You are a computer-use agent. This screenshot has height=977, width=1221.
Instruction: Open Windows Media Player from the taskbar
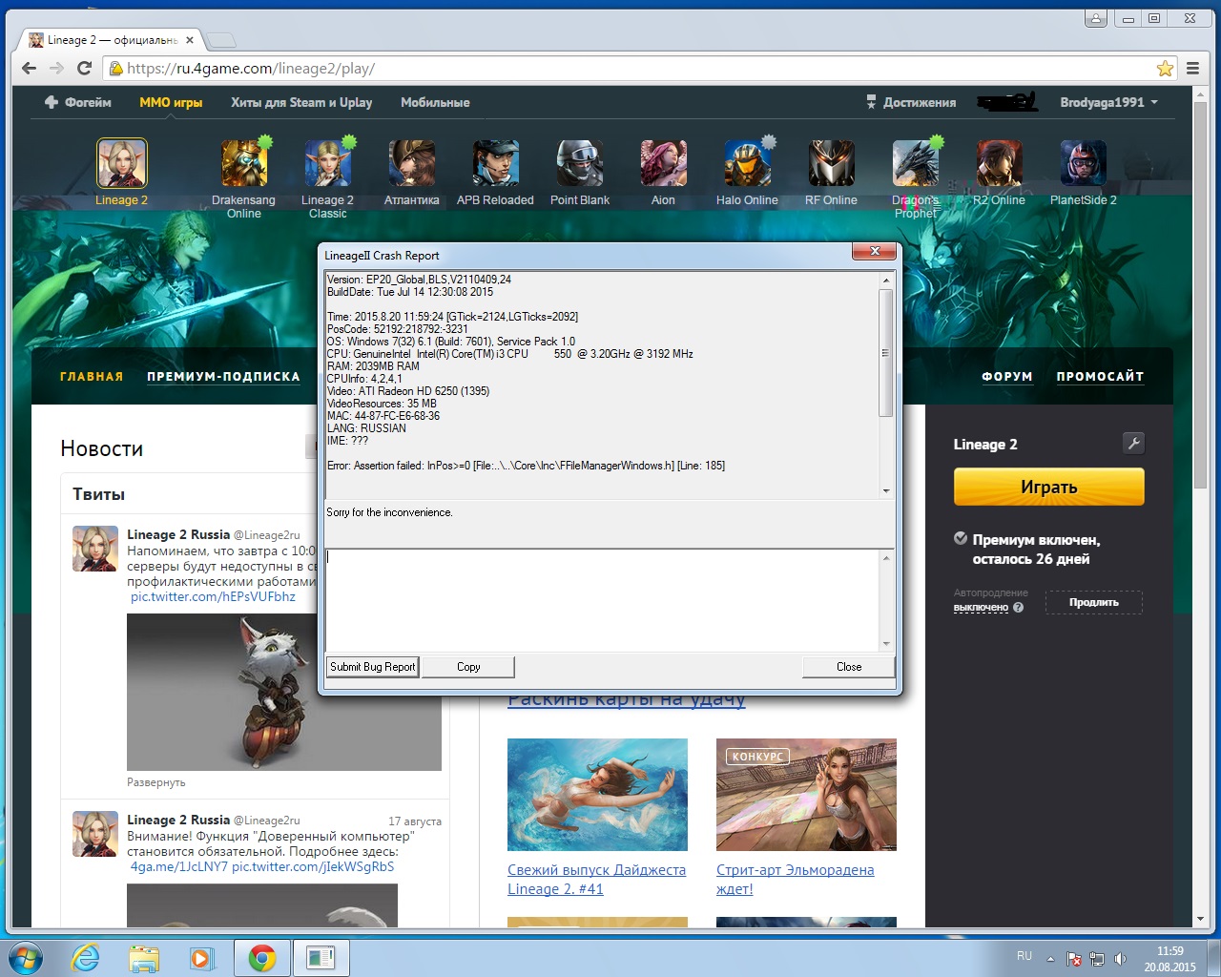pyautogui.click(x=202, y=958)
